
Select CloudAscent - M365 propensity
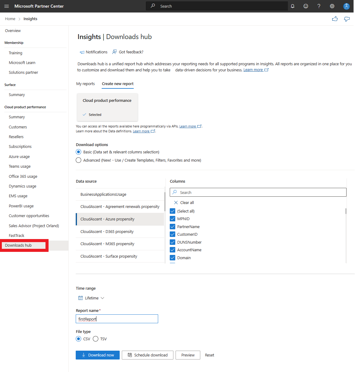[120, 244]
